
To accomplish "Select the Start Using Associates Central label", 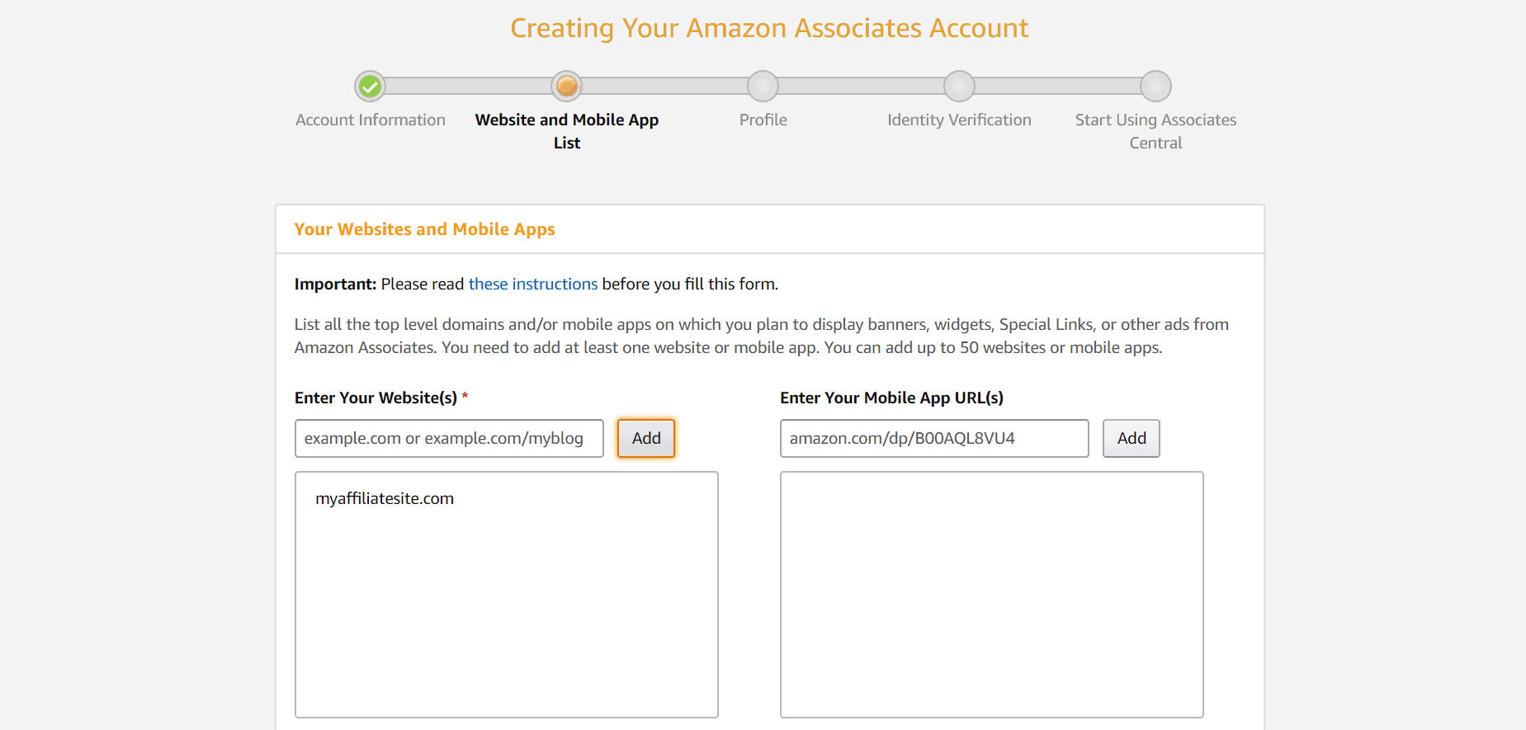I will pos(1155,131).
